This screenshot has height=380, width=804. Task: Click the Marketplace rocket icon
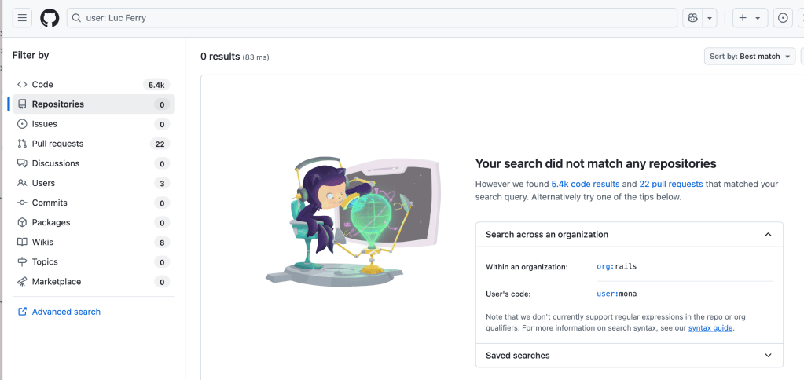pyautogui.click(x=22, y=282)
